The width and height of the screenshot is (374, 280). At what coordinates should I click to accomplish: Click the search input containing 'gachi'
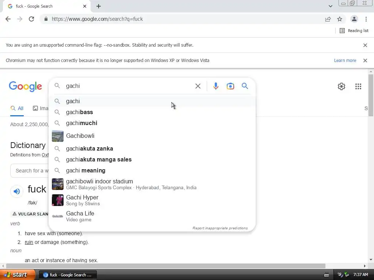coord(129,86)
